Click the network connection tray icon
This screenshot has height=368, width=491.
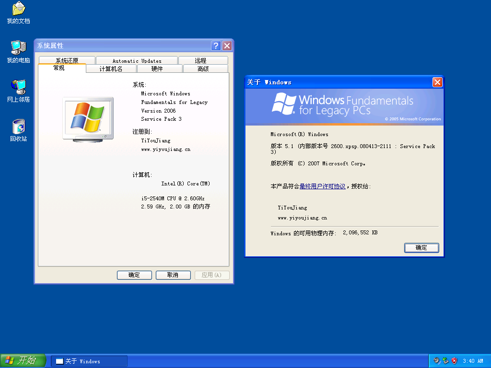[445, 361]
